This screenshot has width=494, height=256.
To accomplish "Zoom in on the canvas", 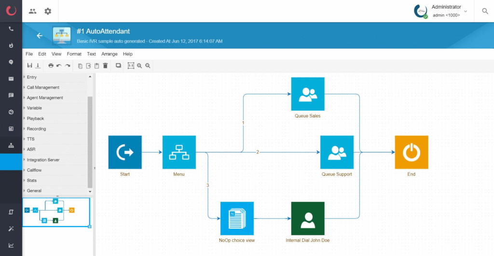I will (139, 66).
